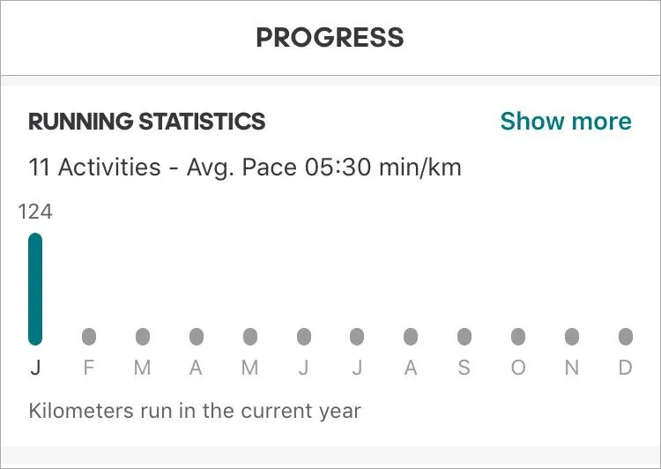Select the teal January bar
Viewport: 661px width, 469px height.
coord(35,289)
